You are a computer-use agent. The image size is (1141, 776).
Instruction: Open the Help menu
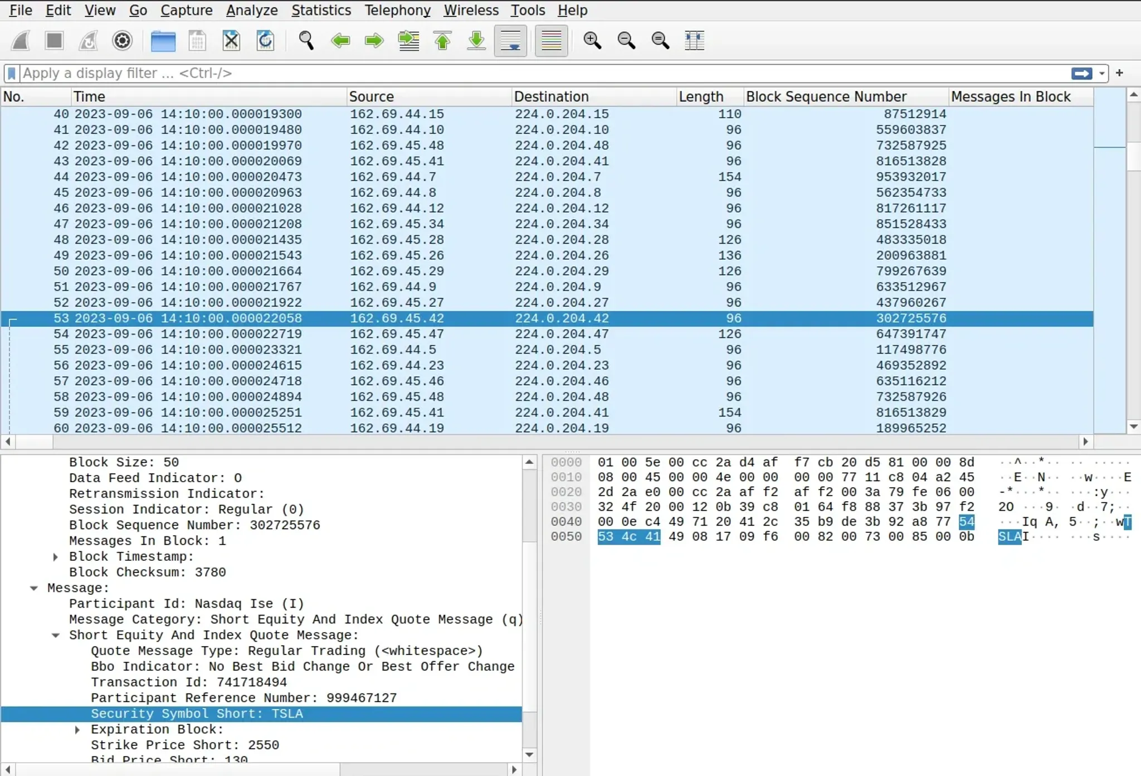(573, 10)
